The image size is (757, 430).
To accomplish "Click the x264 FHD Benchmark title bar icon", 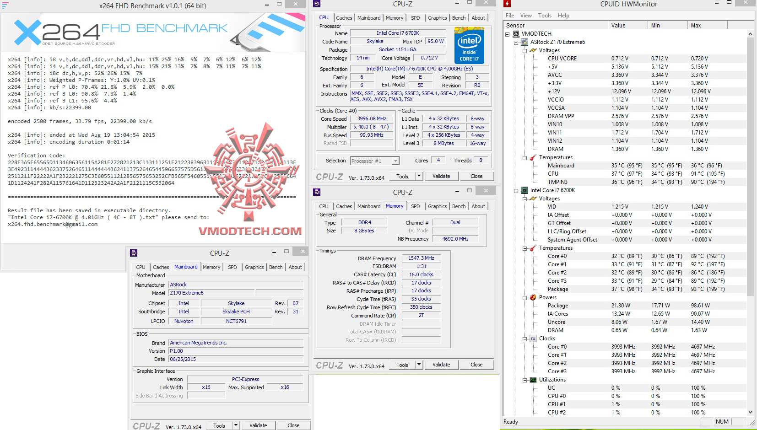I will coord(5,5).
